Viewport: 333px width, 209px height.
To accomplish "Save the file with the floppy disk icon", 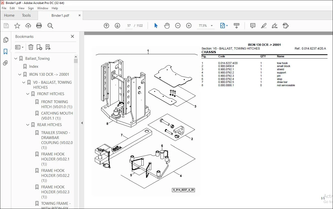I will click(x=6, y=26).
